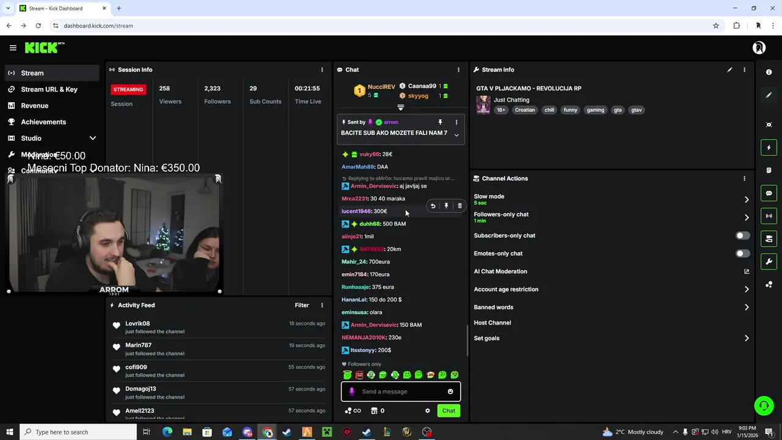Click the pencil icon in right sidebar

pyautogui.click(x=769, y=95)
